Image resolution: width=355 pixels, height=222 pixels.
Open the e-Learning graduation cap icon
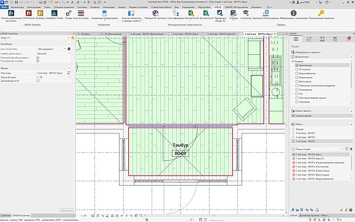pos(246,13)
